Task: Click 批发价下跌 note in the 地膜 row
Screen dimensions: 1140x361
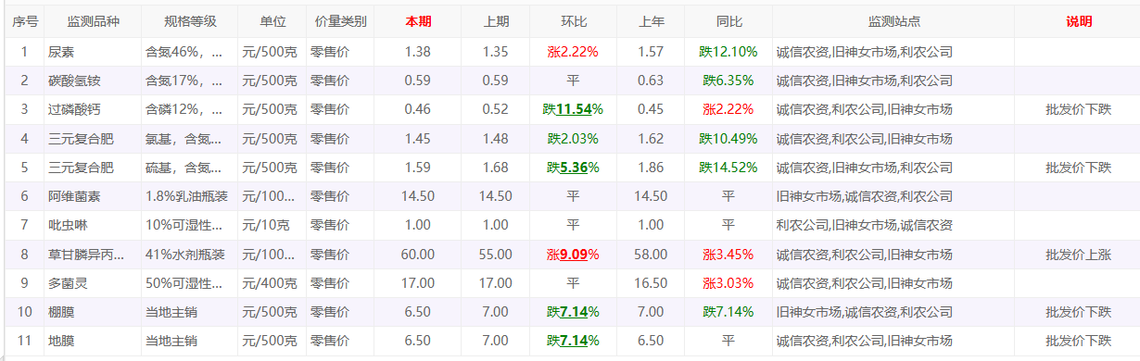Action: pyautogui.click(x=1078, y=341)
